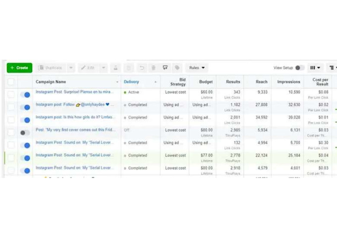337x227 pixels.
Task: Open the Serial Lover campaign with 132 results
Action: [74, 142]
